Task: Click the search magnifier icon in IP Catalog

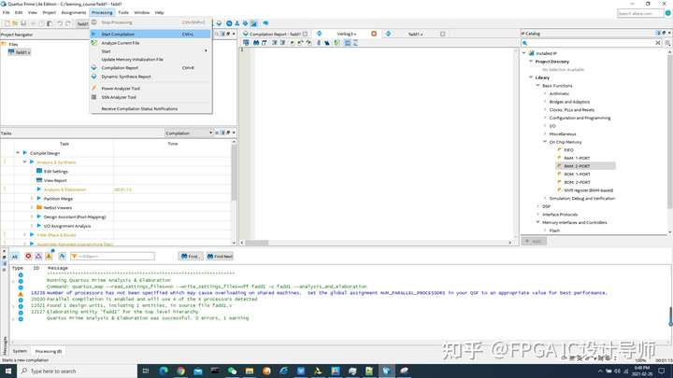Action: tap(525, 43)
